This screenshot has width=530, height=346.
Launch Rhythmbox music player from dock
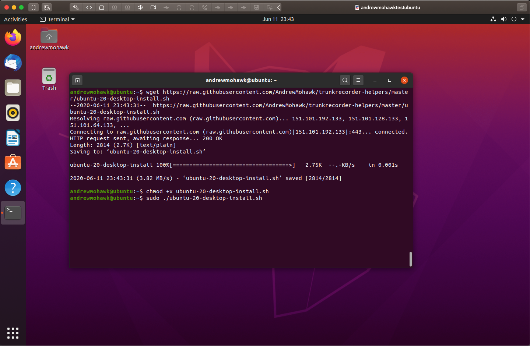13,113
